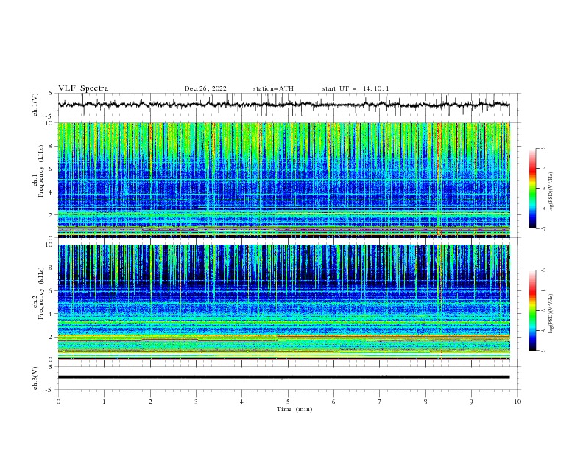Click the "ch.1(V)" waveform axis label
583x451 pixels.
pos(35,105)
